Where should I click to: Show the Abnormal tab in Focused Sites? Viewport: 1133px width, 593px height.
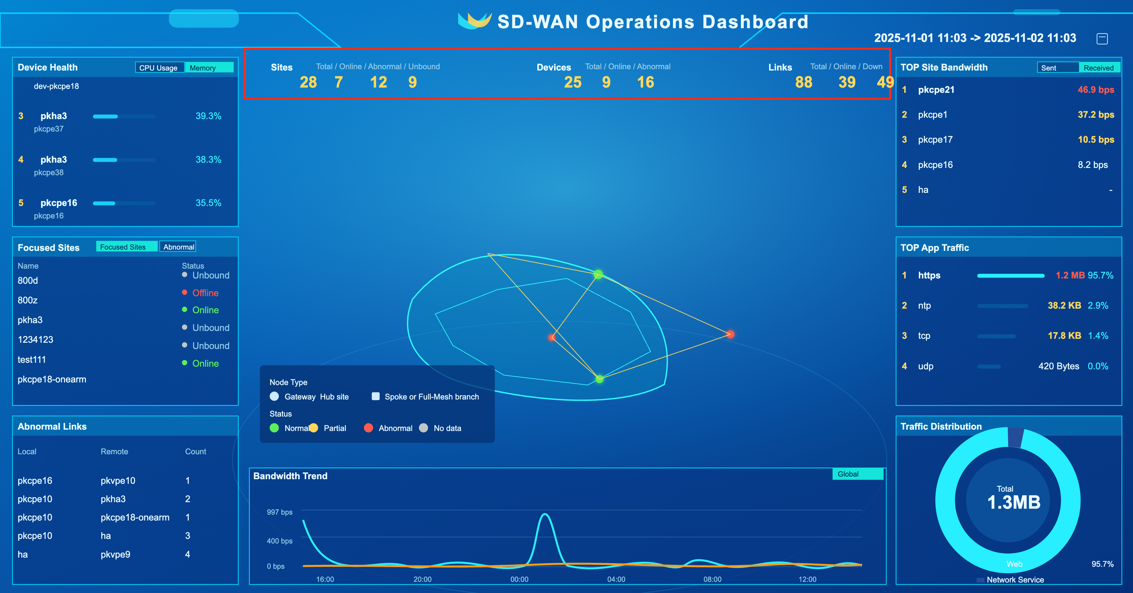[178, 247]
